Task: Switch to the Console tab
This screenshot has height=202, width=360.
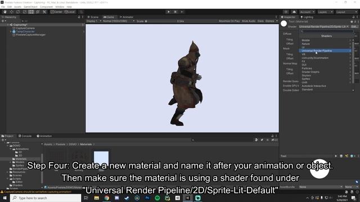Action: pos(25,136)
